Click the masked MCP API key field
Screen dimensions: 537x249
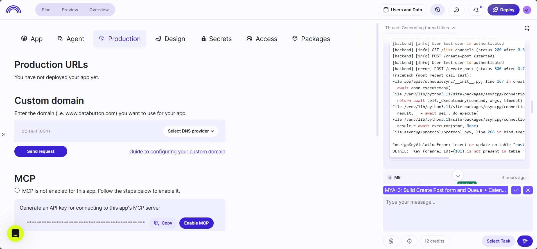pos(86,223)
